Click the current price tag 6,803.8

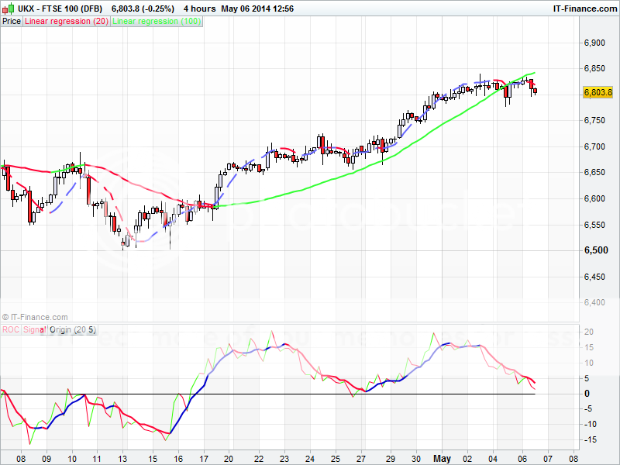tap(598, 92)
